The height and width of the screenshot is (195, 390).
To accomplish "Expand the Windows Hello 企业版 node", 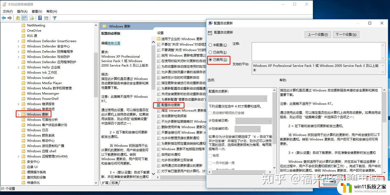I will pyautogui.click(x=18, y=67).
